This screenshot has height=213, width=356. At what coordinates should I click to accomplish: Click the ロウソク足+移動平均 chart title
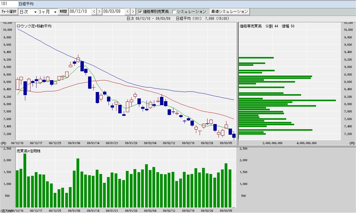(34, 26)
